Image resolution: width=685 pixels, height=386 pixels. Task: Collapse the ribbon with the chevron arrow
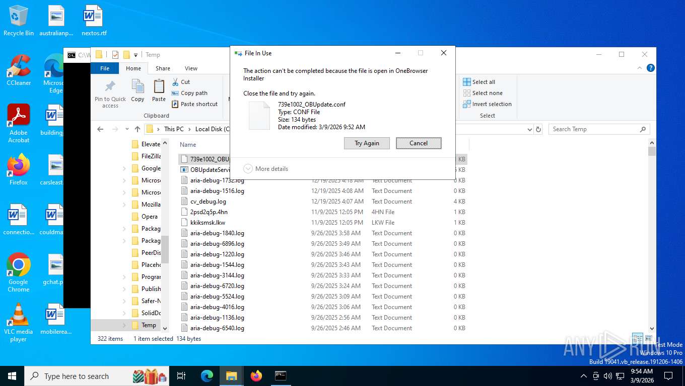click(640, 68)
